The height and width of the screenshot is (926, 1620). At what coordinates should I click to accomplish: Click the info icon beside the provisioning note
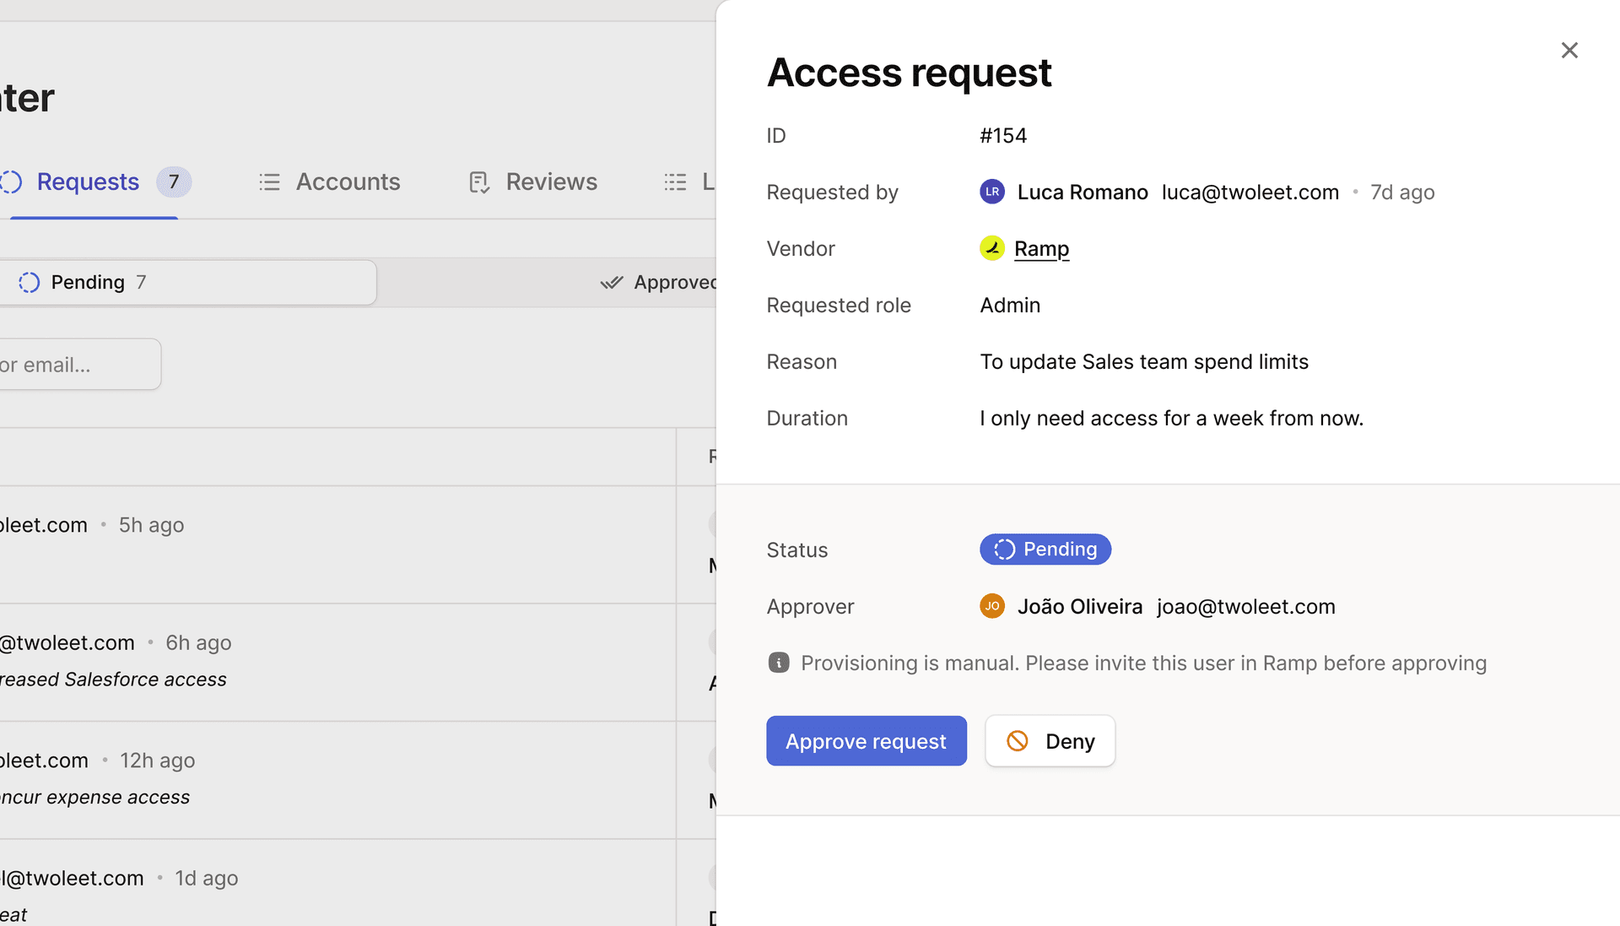tap(777, 663)
